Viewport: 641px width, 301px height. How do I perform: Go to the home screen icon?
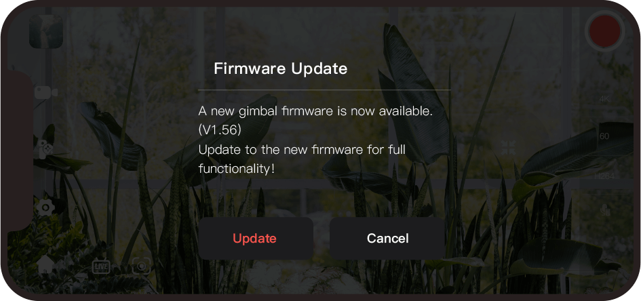point(46,266)
